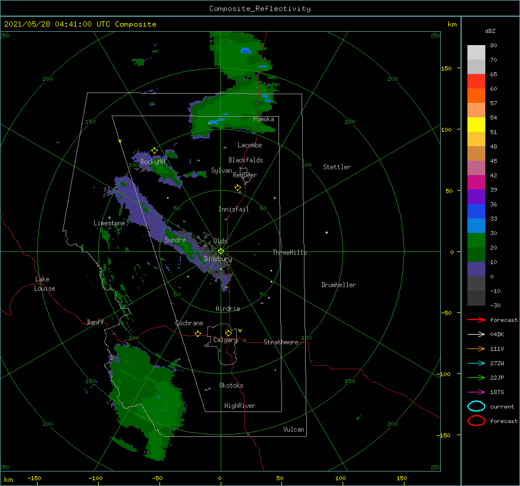Click the Limestone label
Screen dimensions: 520x486
(x=109, y=223)
